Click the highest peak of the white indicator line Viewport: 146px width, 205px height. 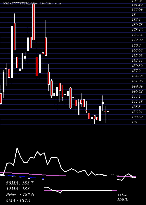tap(17, 148)
